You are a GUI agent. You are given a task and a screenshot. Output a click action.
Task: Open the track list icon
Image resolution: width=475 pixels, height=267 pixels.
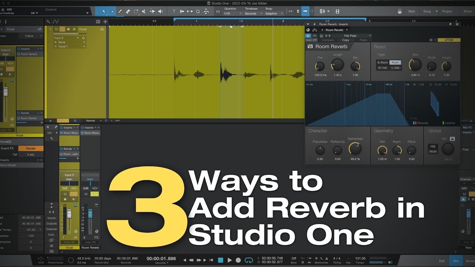pyautogui.click(x=98, y=22)
